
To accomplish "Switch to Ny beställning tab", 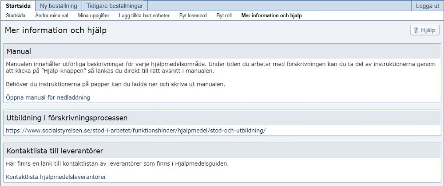I will pyautogui.click(x=59, y=6).
